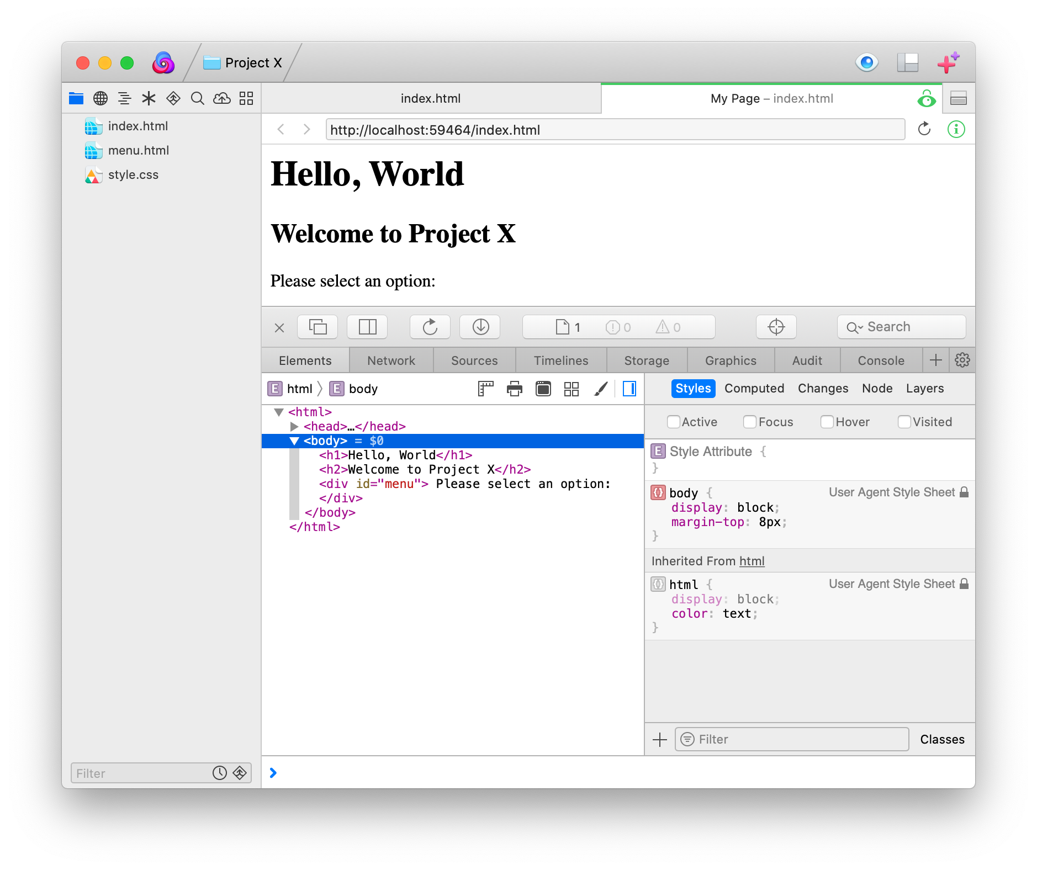Open the Nova app logo menu

pos(163,63)
